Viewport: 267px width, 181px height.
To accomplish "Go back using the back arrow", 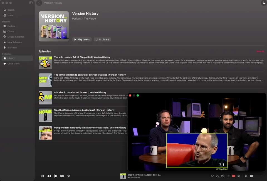I will [39, 3].
